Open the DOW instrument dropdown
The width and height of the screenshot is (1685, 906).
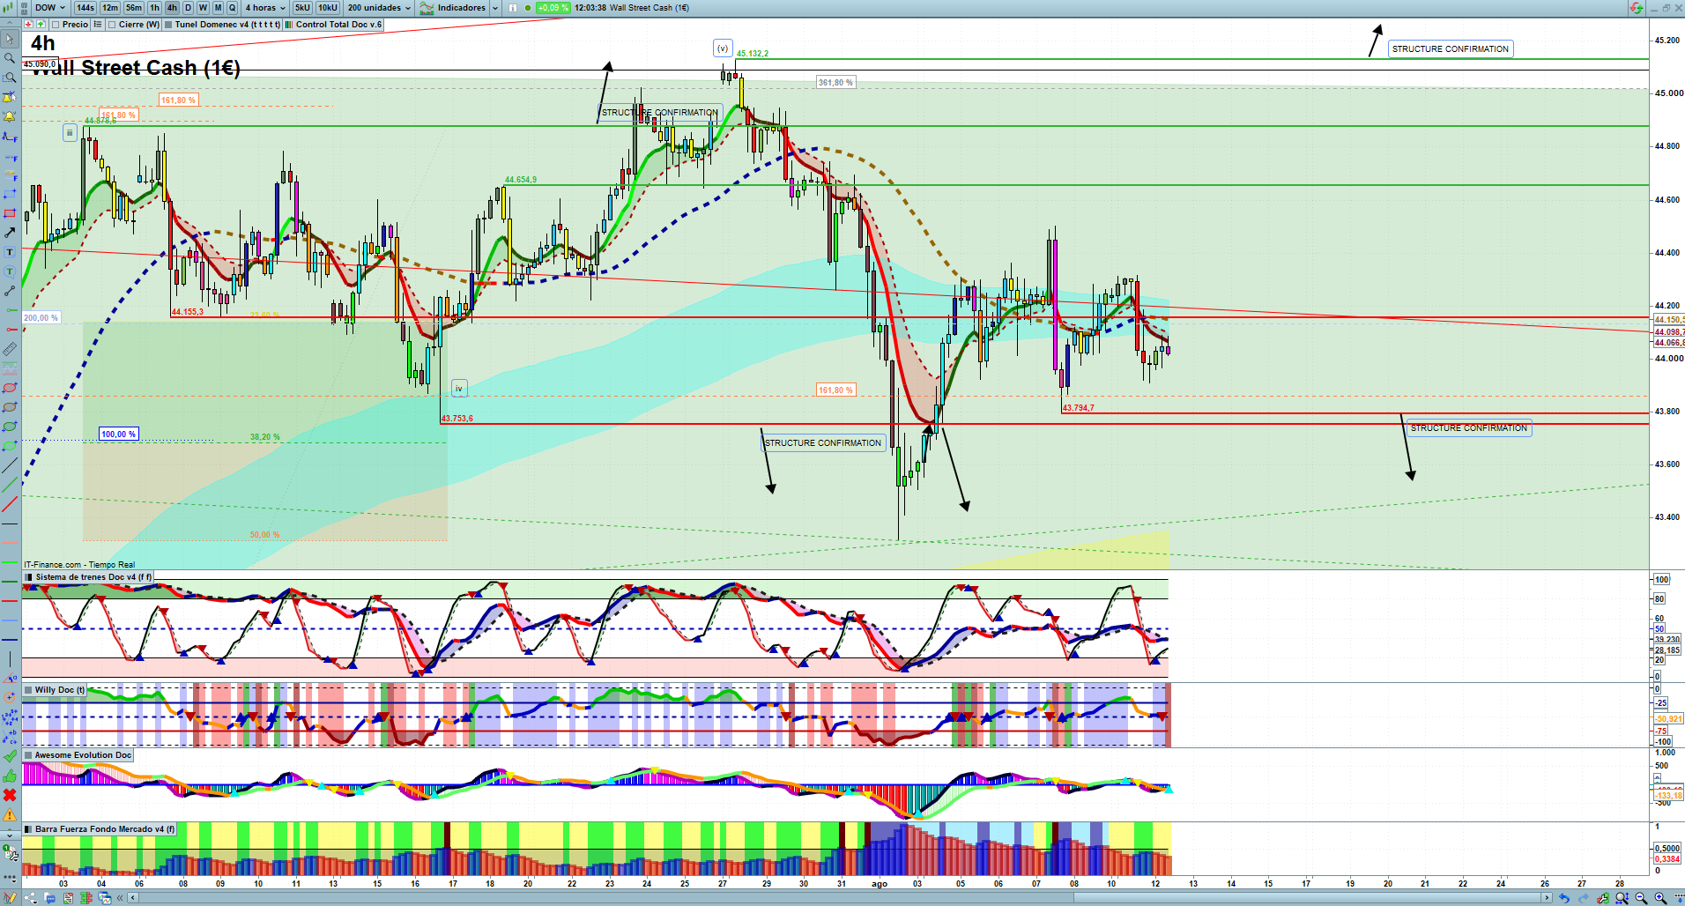tap(50, 8)
